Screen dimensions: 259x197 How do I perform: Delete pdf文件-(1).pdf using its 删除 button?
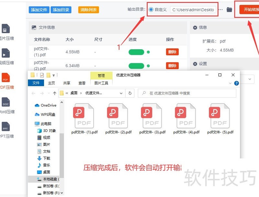click(x=173, y=52)
